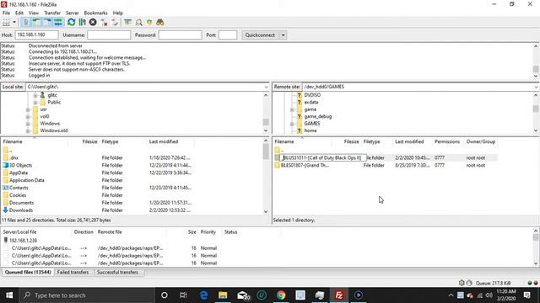Open the Bookmarks menu
The image size is (540, 303).
tap(95, 13)
